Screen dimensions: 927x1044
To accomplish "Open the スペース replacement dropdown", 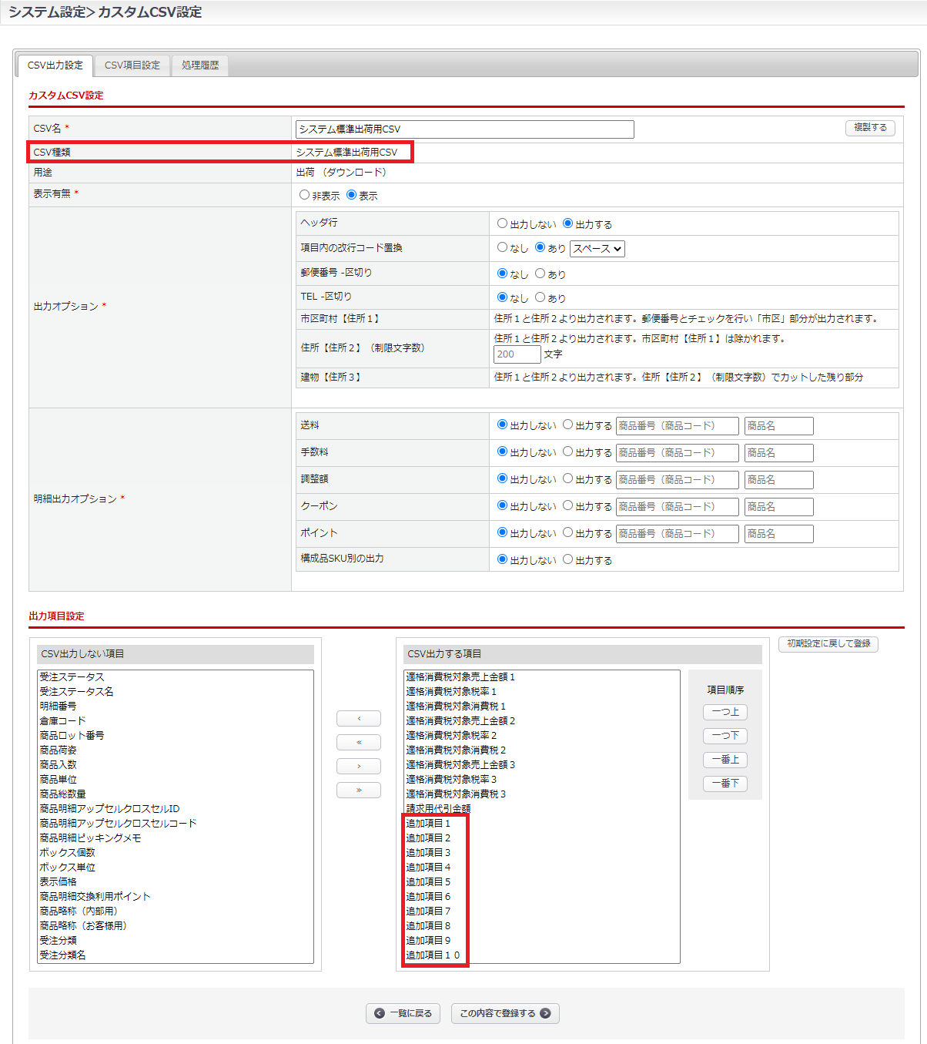I will (597, 249).
